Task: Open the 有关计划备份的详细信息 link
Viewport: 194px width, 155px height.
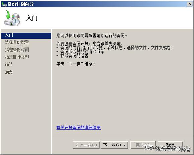Action: (x=79, y=128)
